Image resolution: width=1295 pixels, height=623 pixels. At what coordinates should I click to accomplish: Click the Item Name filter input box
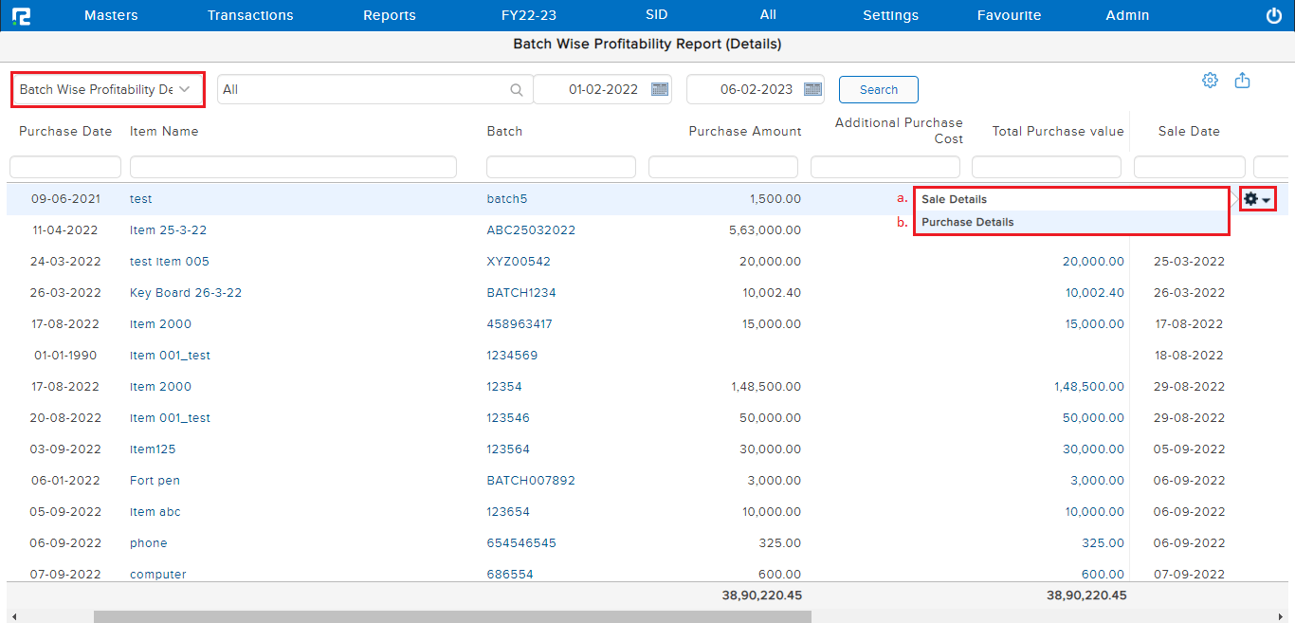point(293,167)
